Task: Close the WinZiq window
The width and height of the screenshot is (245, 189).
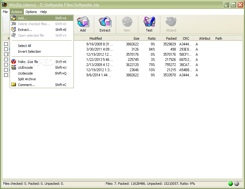Action: click(240, 5)
